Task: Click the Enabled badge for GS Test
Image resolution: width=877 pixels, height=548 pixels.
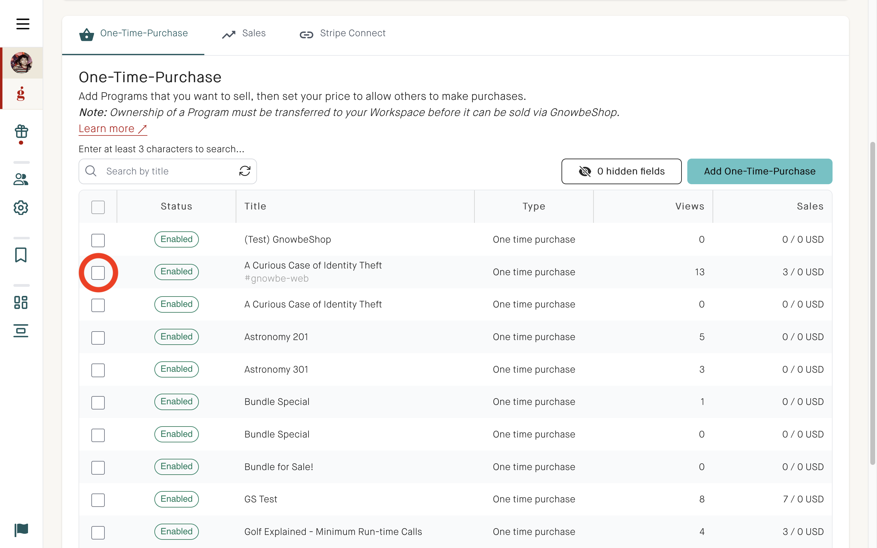Action: click(x=177, y=499)
